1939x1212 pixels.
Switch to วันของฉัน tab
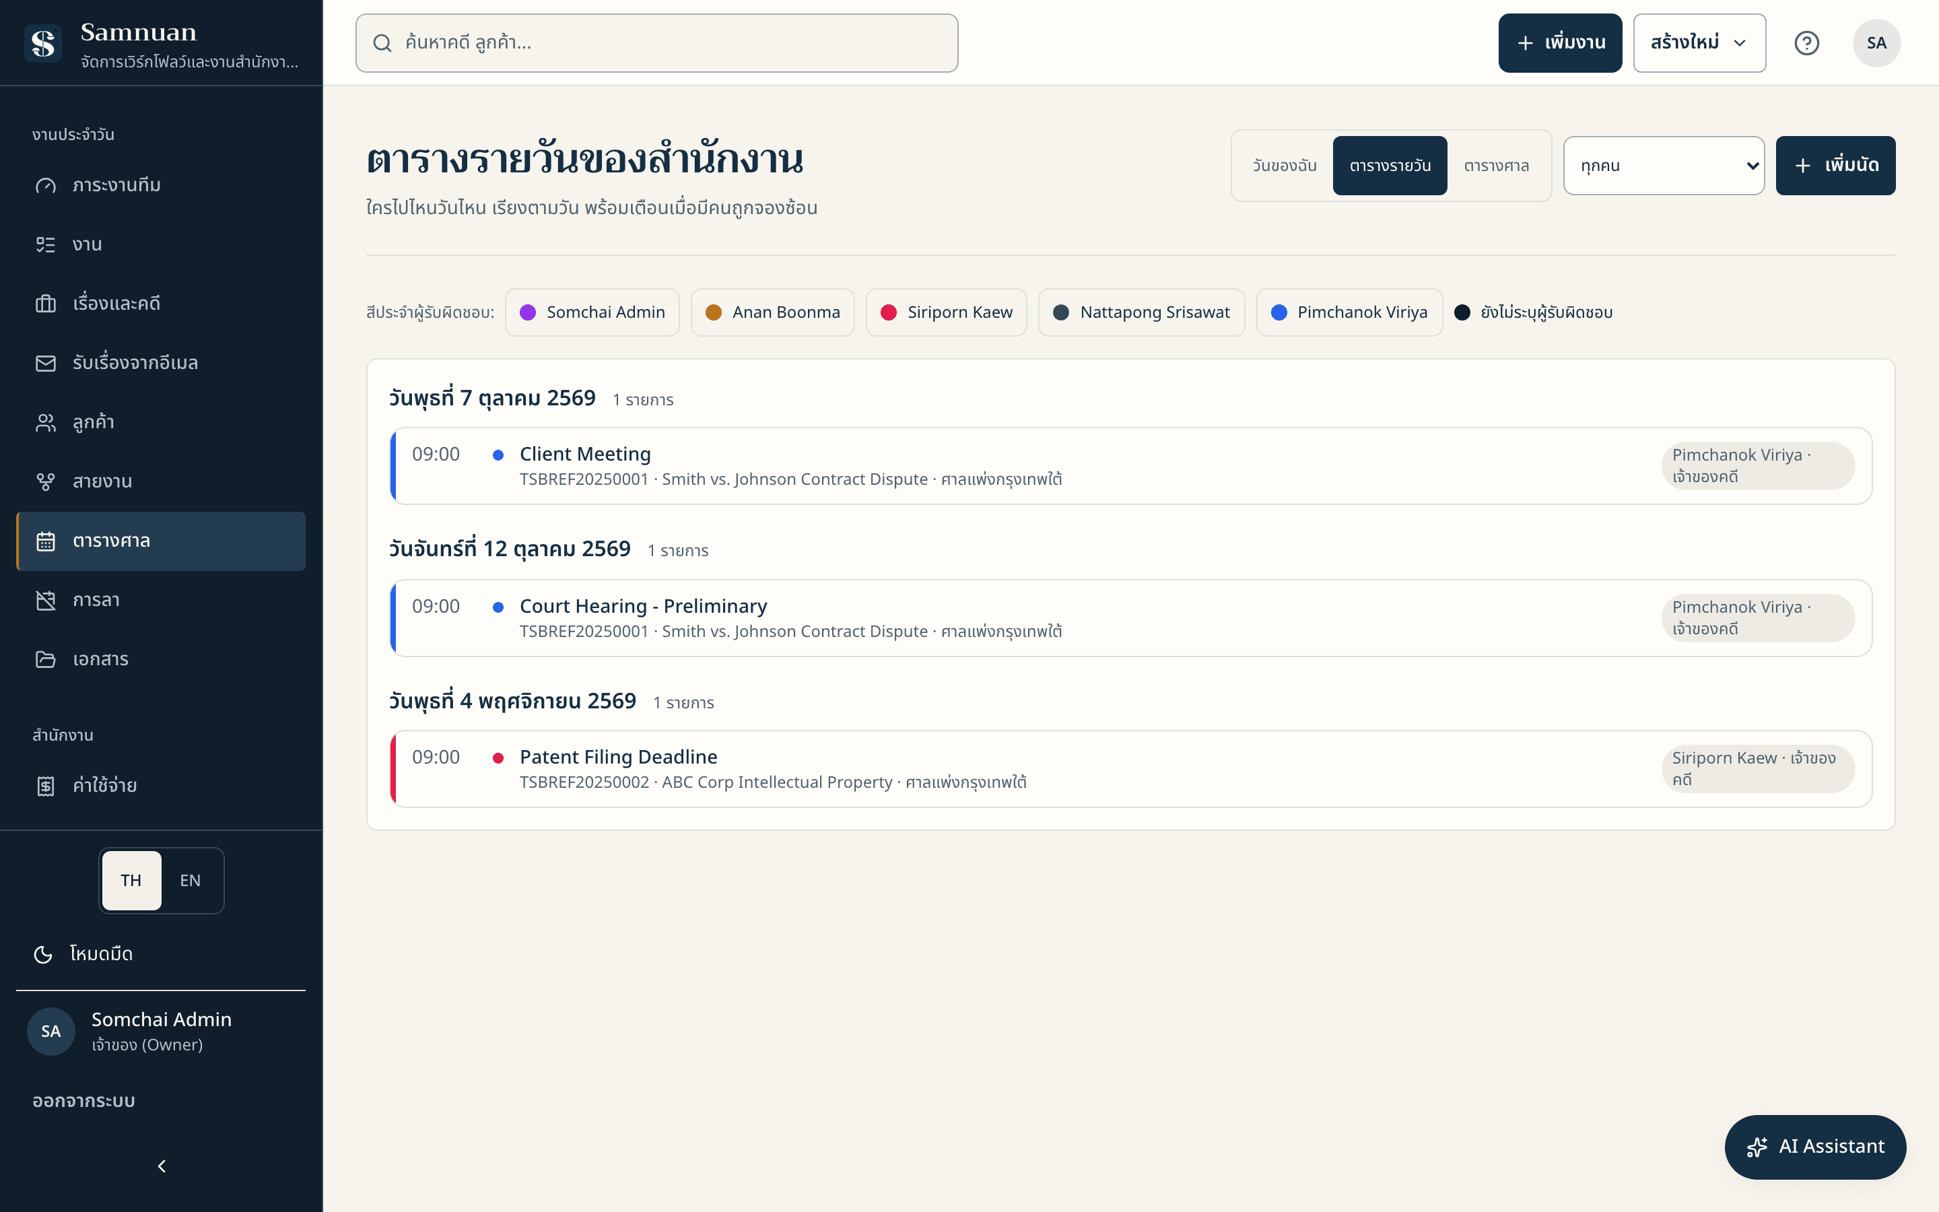(1285, 166)
